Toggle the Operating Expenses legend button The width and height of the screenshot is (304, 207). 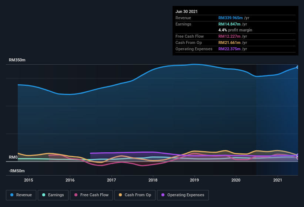pyautogui.click(x=183, y=195)
